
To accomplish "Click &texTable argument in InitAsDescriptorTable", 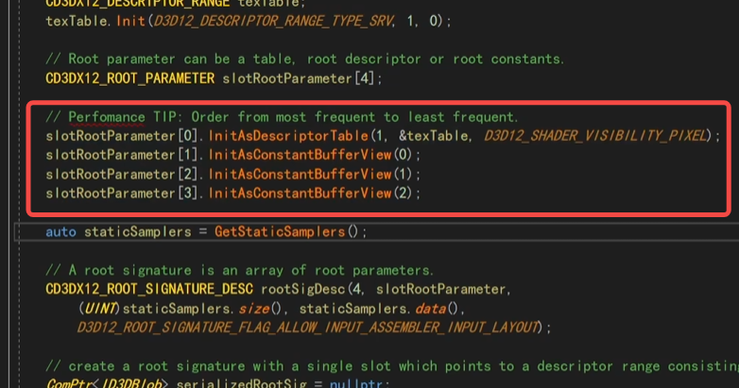I will [434, 136].
